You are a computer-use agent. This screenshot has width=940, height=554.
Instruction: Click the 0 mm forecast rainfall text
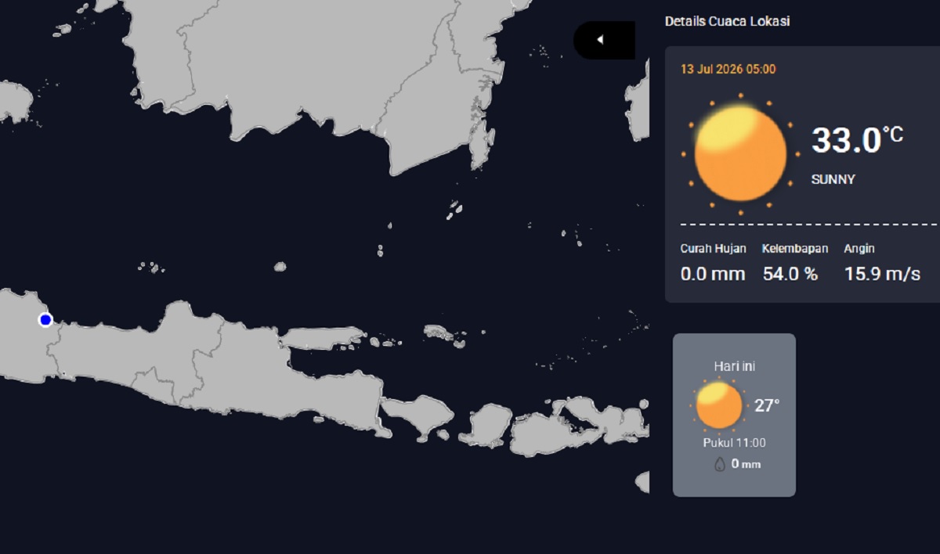click(746, 464)
